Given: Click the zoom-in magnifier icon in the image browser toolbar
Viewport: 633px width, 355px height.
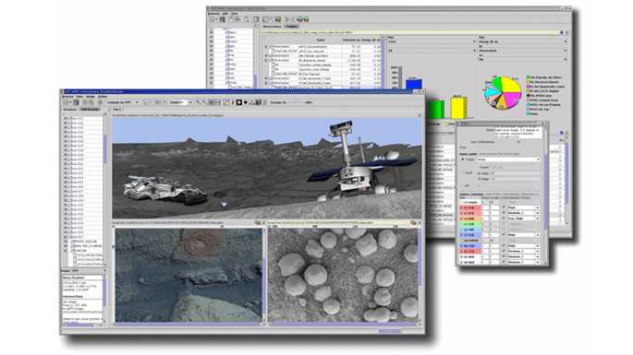Looking at the screenshot, I should click(x=198, y=102).
